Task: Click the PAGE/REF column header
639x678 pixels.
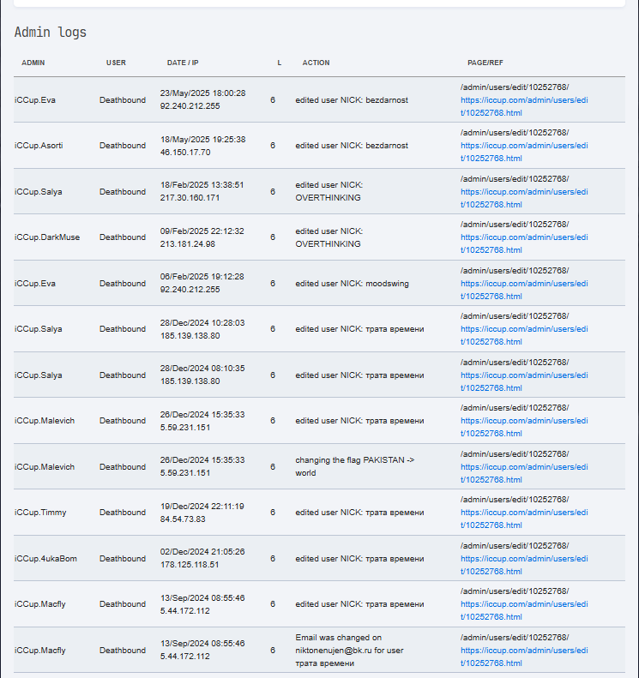Action: tap(485, 63)
